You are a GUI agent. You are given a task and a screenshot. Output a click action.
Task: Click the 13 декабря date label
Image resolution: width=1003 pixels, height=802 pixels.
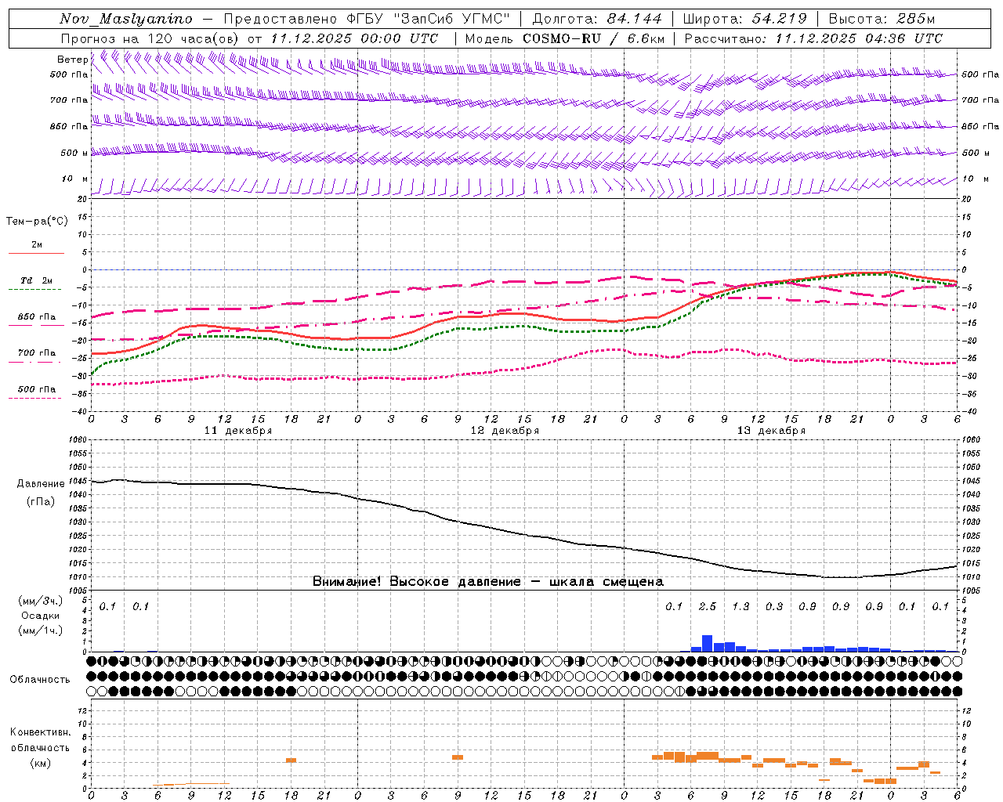(771, 431)
